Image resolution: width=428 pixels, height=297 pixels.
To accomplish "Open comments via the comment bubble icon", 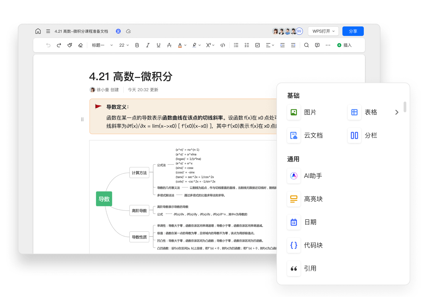I will click(317, 45).
